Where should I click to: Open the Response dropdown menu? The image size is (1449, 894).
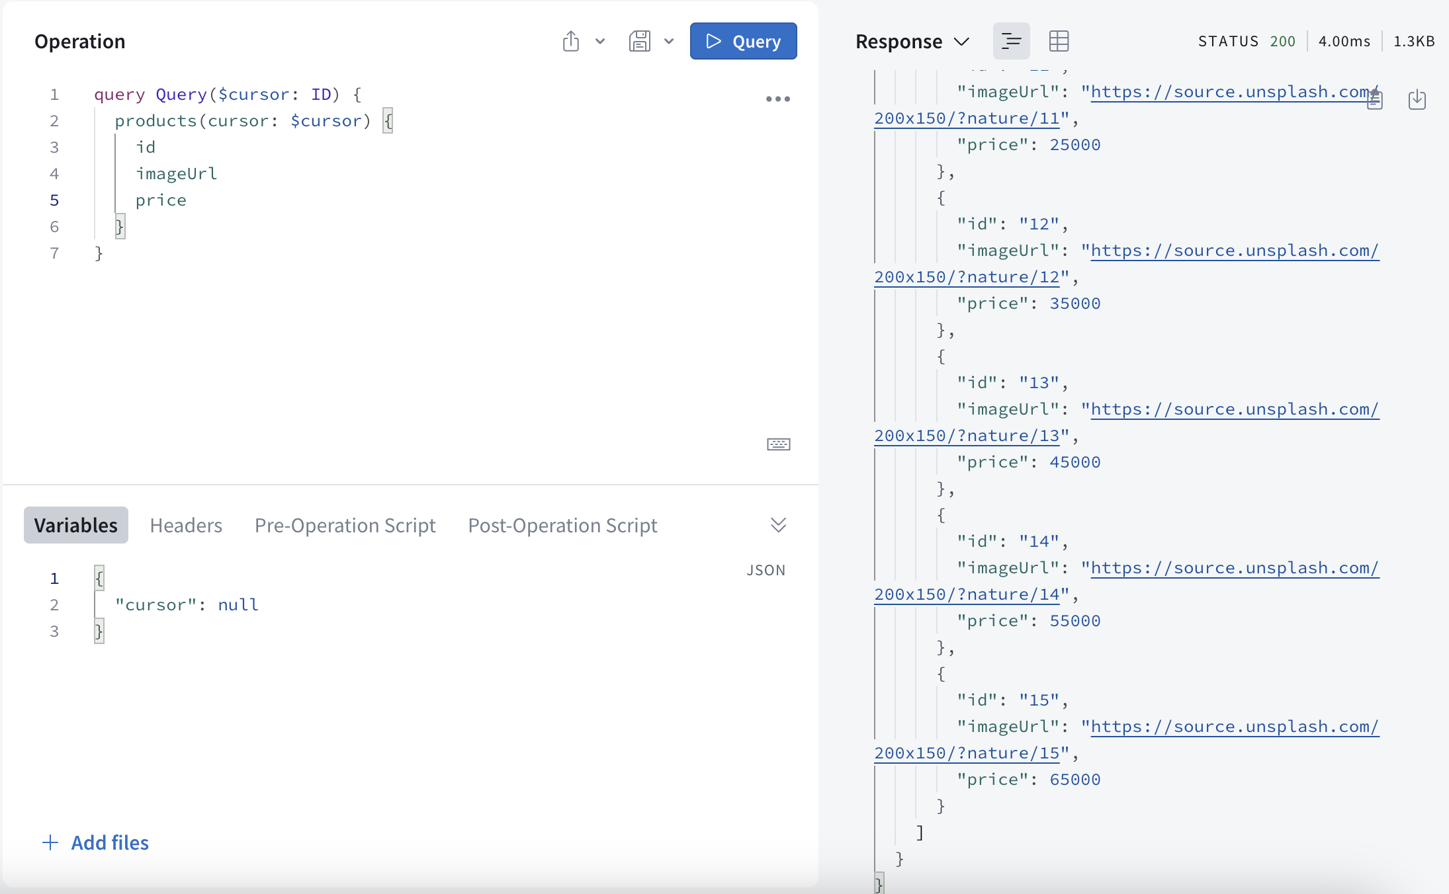(912, 42)
